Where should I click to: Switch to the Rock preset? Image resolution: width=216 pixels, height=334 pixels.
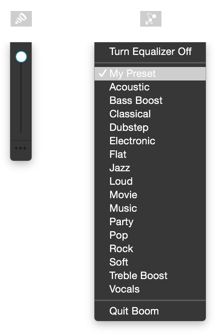pos(150,249)
